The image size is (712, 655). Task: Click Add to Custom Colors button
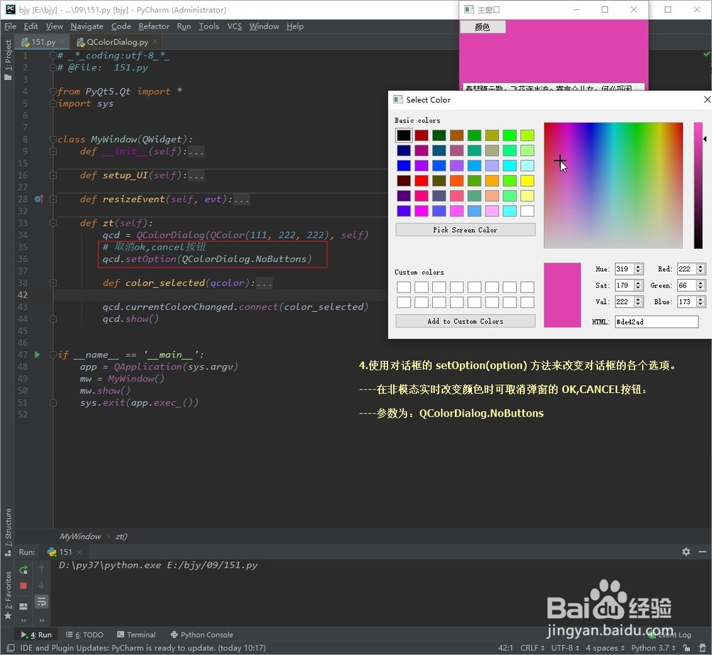465,321
